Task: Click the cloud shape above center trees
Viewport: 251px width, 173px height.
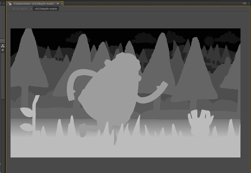Action: coord(144,38)
